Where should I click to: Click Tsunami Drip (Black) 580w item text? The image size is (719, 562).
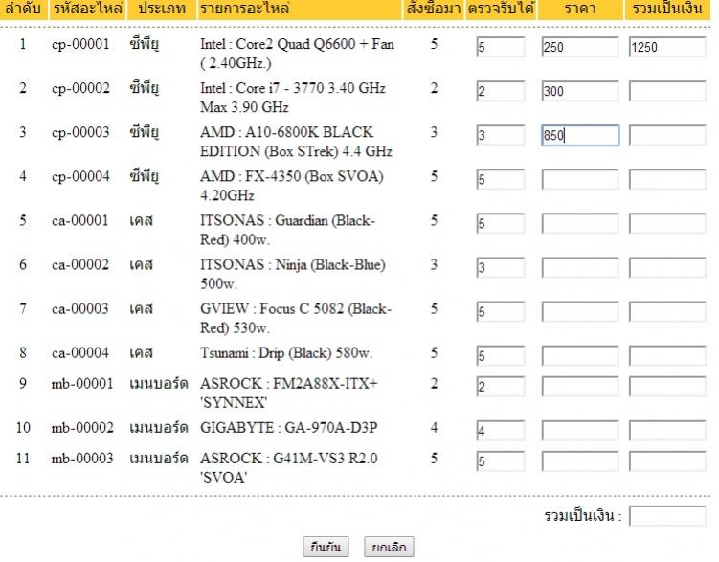[286, 353]
